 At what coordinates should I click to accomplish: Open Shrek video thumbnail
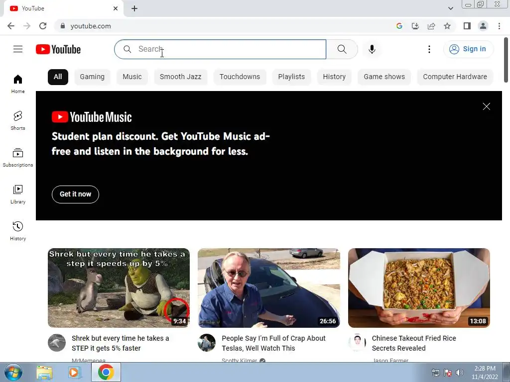(x=119, y=288)
